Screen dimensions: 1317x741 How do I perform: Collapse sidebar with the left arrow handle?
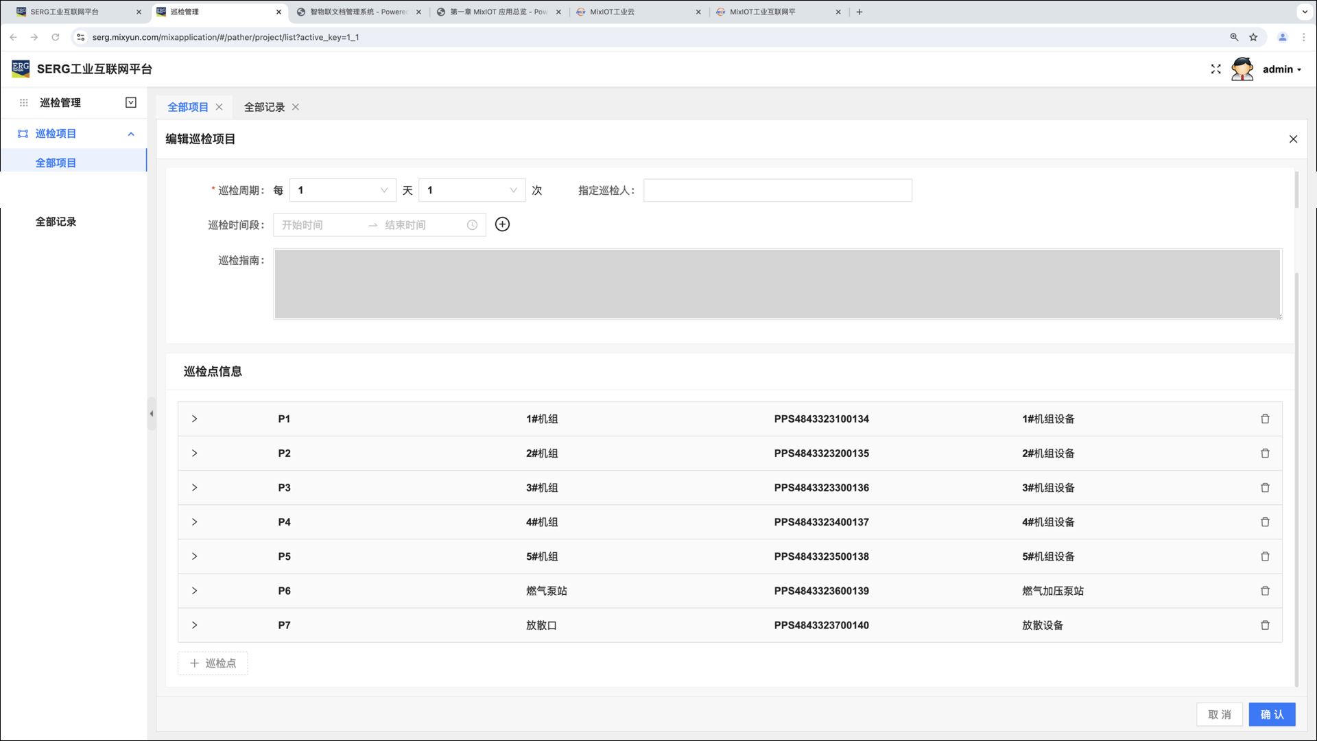152,414
